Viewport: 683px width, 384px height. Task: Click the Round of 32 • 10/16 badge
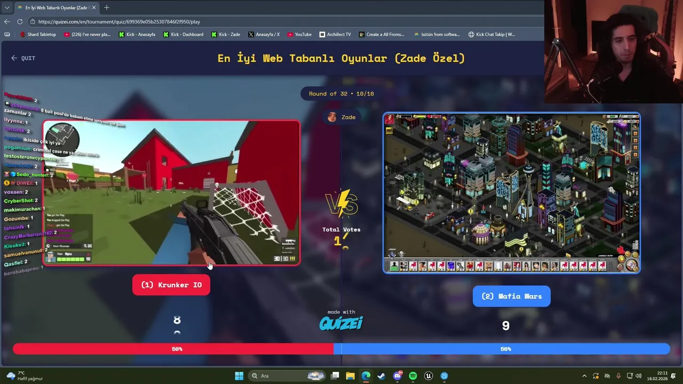tap(341, 94)
